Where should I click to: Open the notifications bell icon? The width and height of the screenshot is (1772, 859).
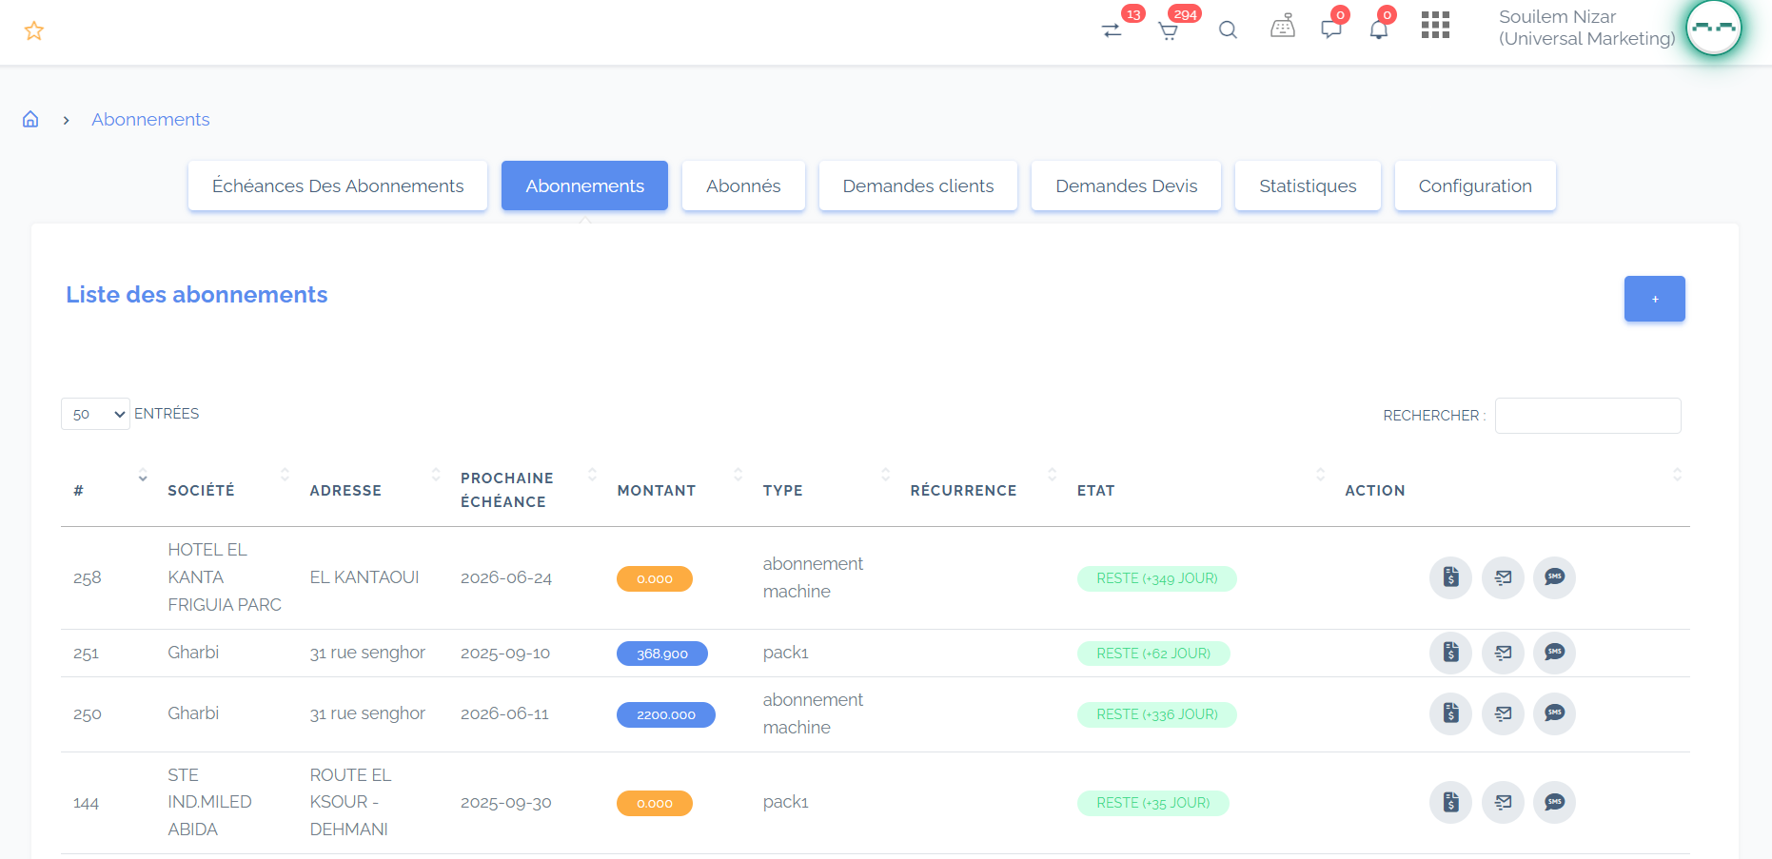1378,29
